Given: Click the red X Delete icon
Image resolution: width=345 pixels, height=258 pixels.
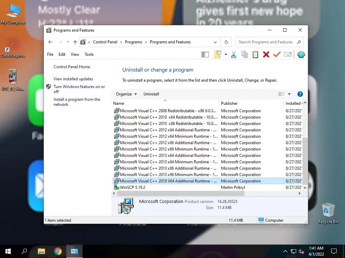Looking at the screenshot, I should (266, 54).
